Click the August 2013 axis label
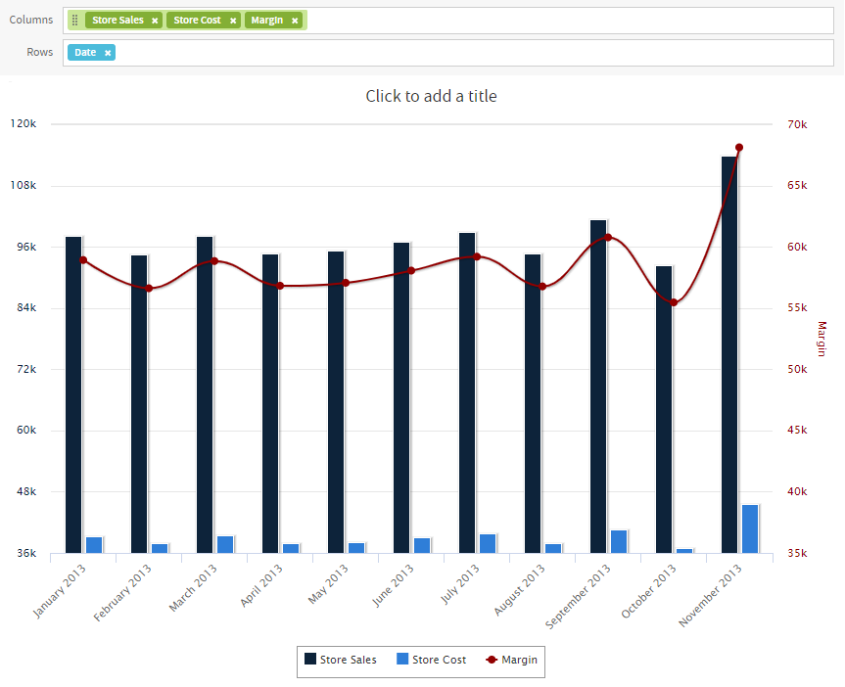The width and height of the screenshot is (845, 687). click(x=520, y=590)
